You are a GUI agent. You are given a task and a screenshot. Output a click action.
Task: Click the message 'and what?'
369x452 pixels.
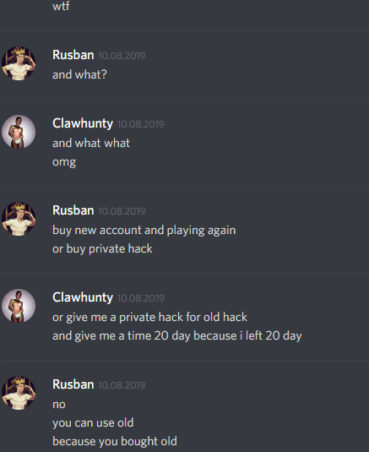tap(79, 74)
